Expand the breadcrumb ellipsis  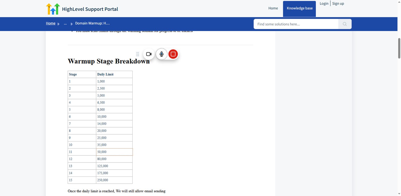coord(65,23)
